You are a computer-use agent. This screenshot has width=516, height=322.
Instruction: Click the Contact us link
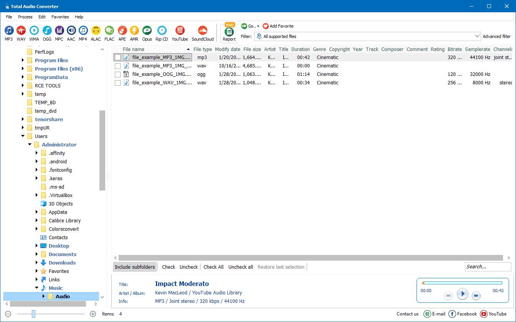[407, 314]
